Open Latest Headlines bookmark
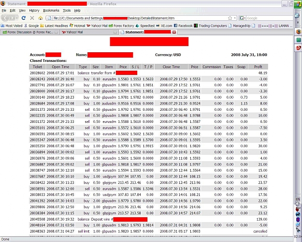This screenshot has width=302, height=242. click(x=54, y=26)
